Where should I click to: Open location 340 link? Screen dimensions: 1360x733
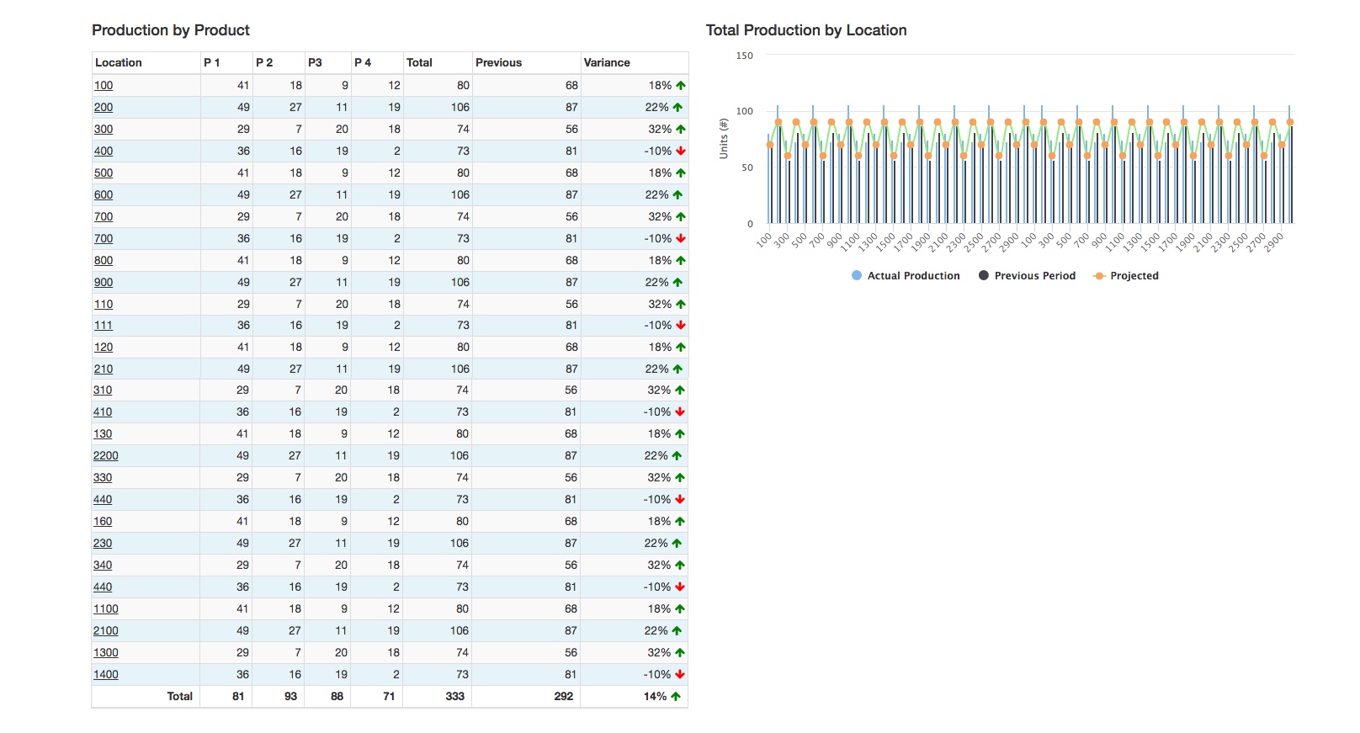click(x=103, y=565)
